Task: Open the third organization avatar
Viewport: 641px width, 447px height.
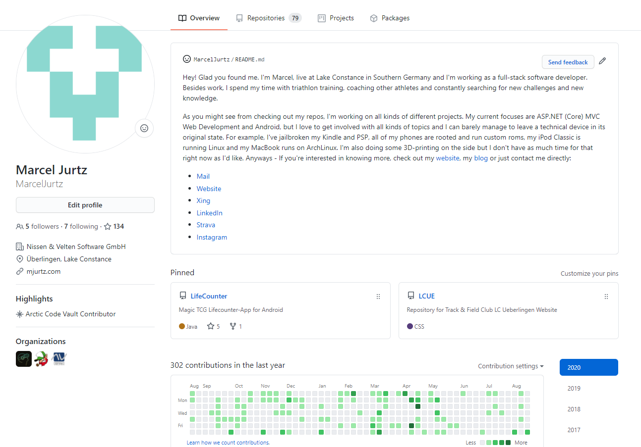Action: click(x=59, y=359)
